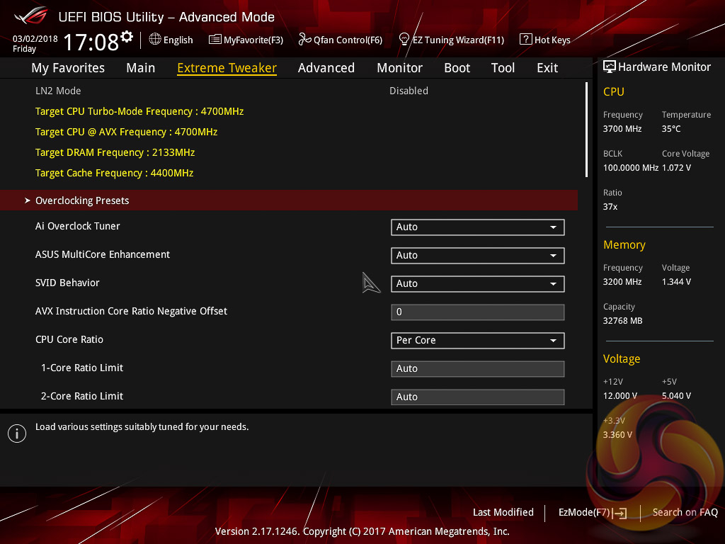Click the info circle icon

(17, 433)
